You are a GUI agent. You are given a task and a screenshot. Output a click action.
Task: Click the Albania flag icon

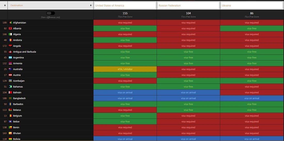click(10, 28)
